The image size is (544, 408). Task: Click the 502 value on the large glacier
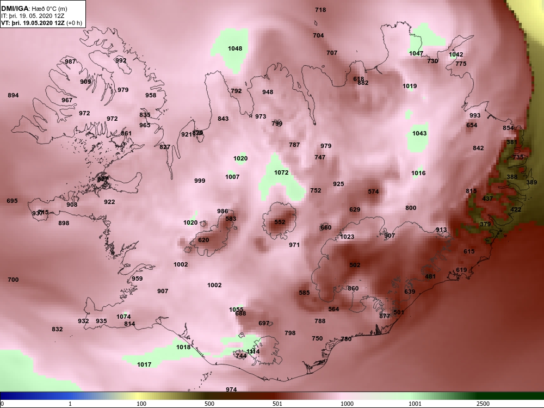[355, 265]
